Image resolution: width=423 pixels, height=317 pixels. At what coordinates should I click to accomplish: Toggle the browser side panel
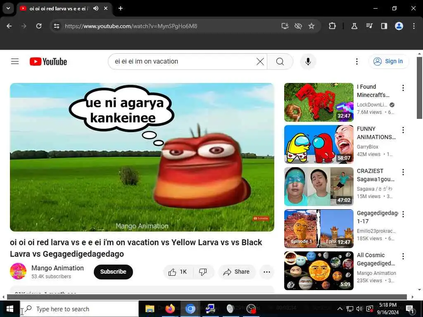[x=384, y=26]
